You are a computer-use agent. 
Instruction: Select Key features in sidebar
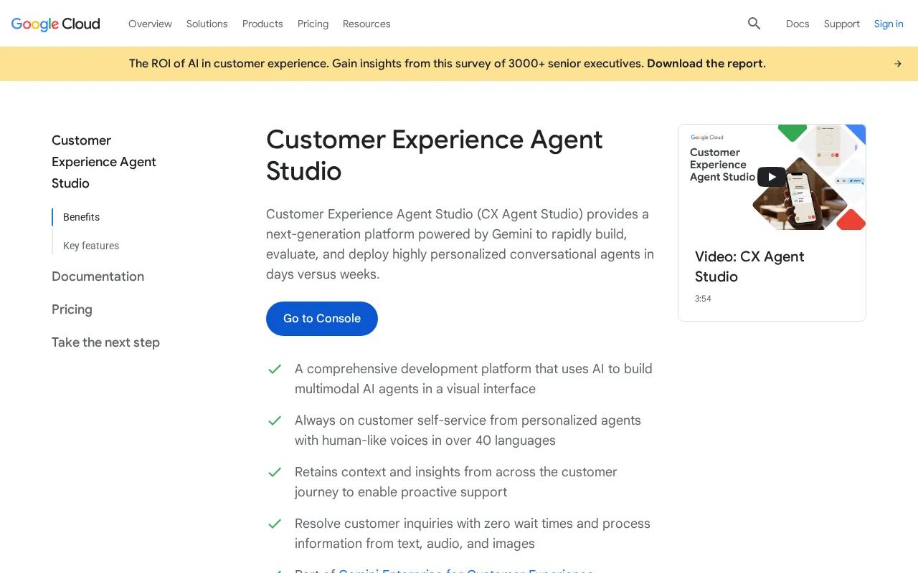click(x=91, y=246)
